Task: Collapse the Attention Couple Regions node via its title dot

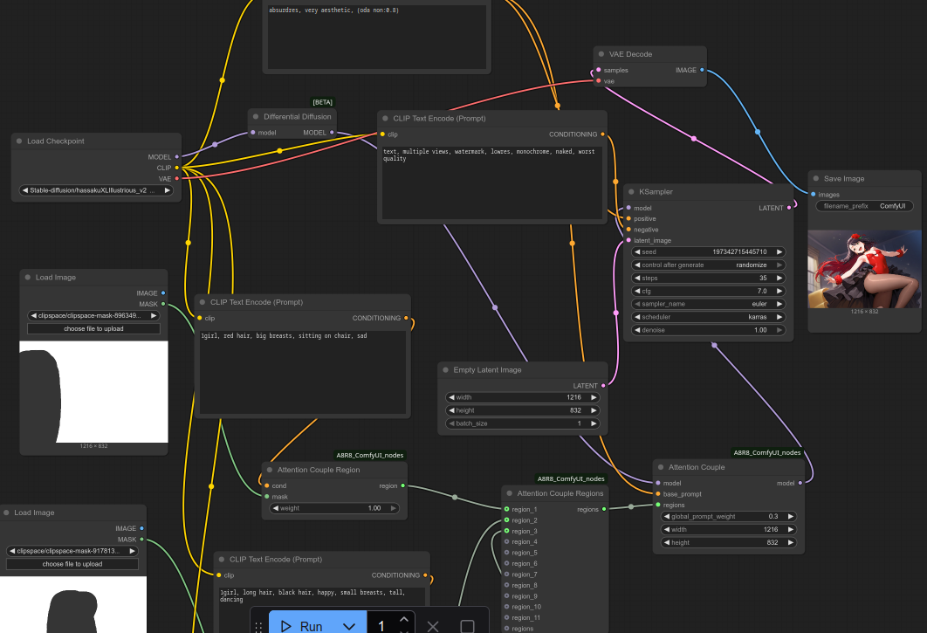Action: [510, 493]
